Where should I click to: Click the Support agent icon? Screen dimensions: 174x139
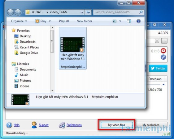(x=34, y=125)
